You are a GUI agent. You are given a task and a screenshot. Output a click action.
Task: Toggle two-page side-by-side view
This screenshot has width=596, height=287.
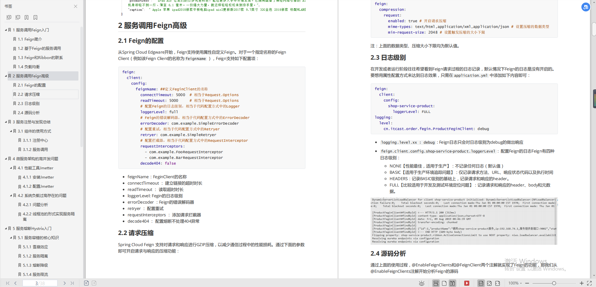452,283
